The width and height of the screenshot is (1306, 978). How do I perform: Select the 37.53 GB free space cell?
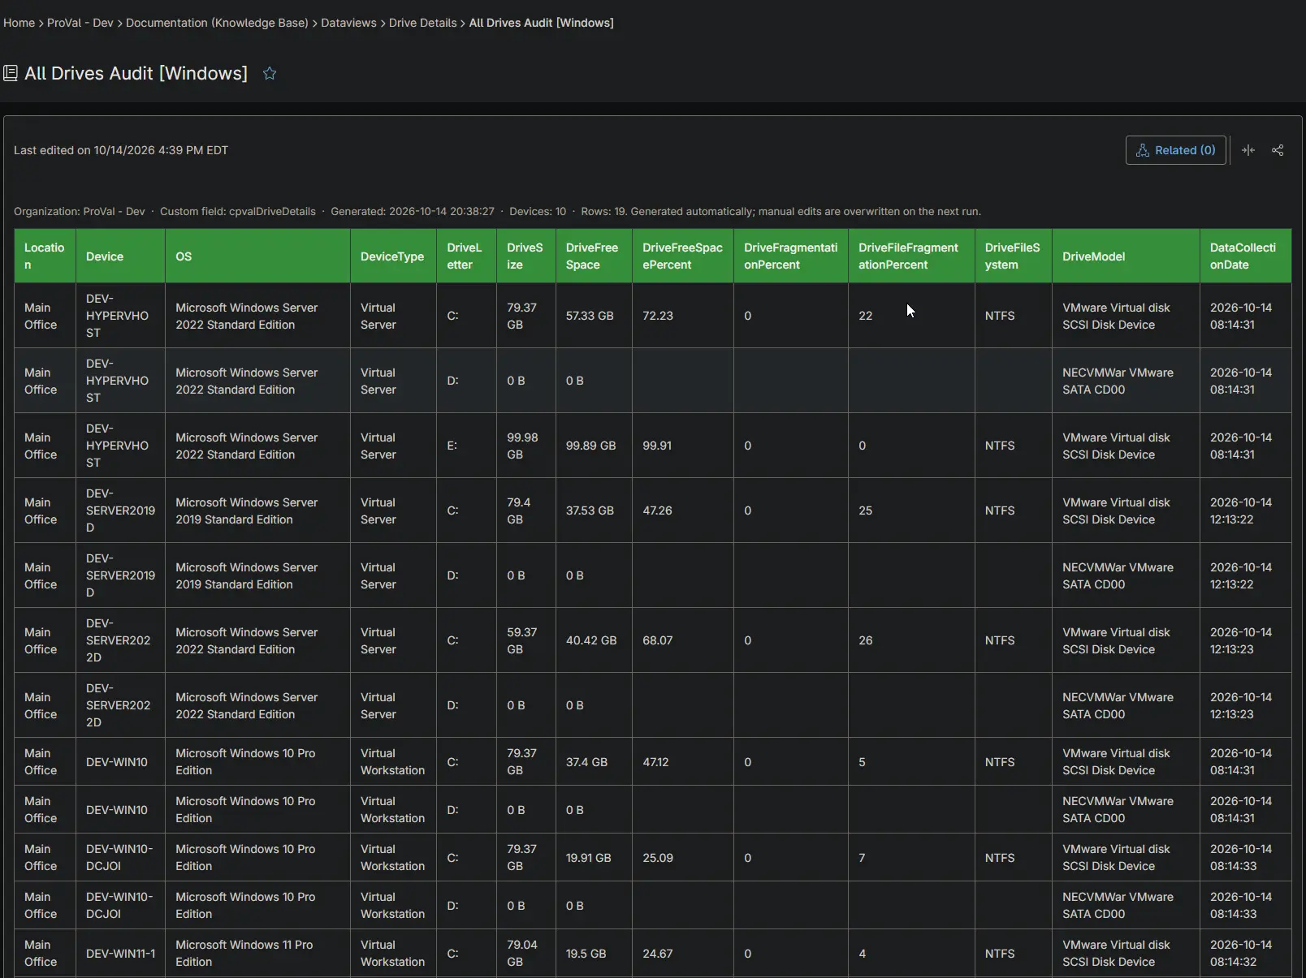coord(594,511)
